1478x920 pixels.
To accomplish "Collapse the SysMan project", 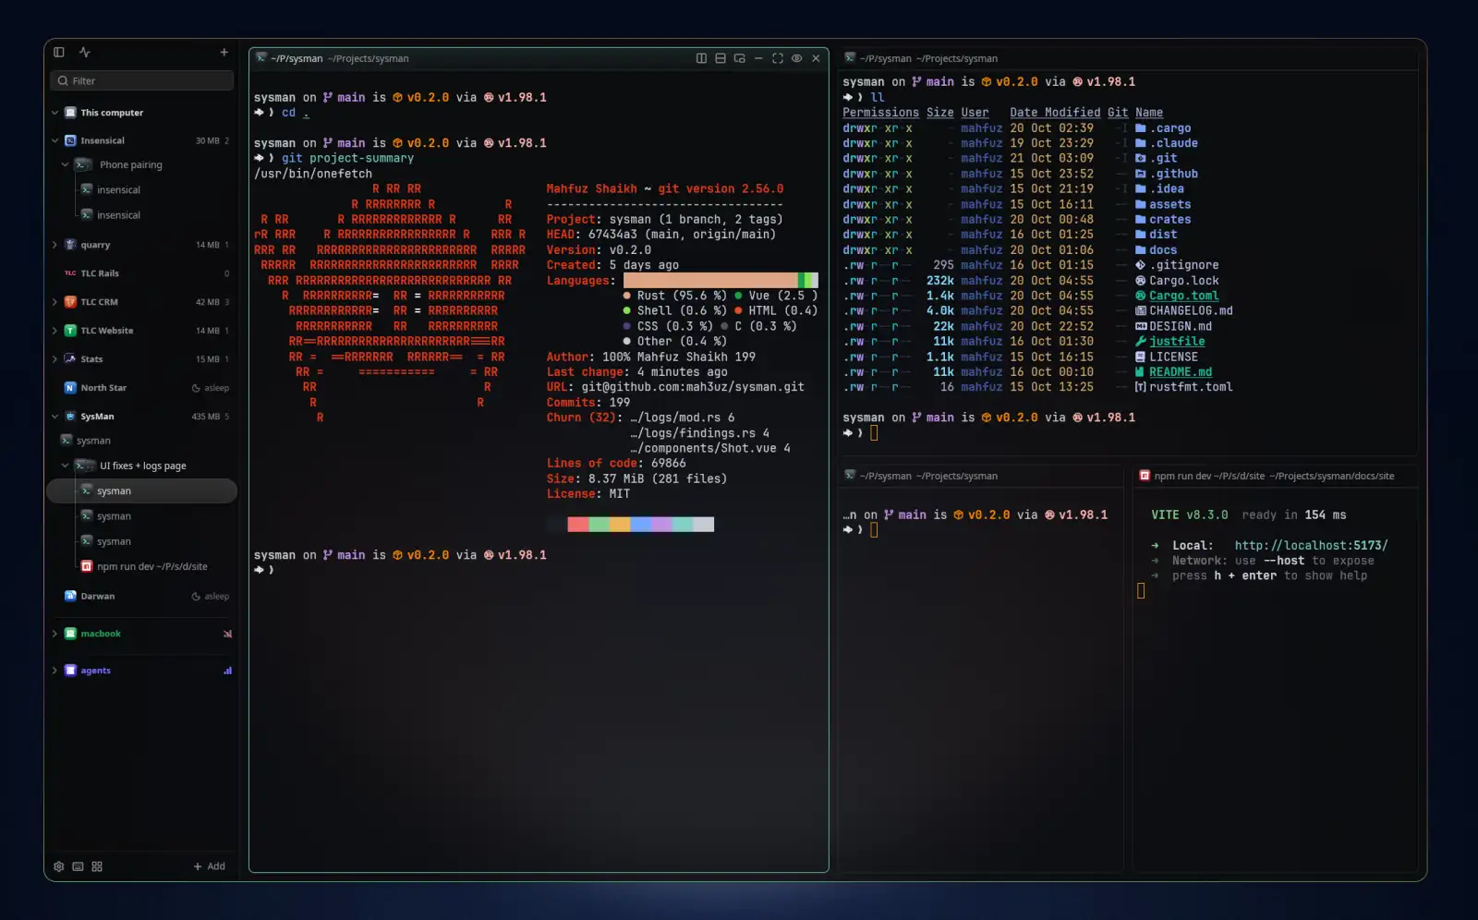I will pyautogui.click(x=55, y=417).
